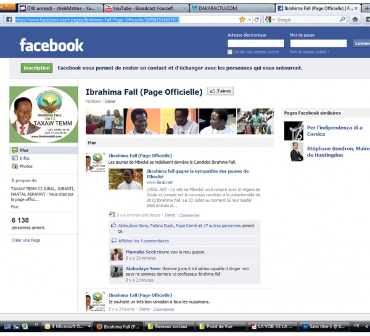Image resolution: width=370 pixels, height=336 pixels.
Task: Click the thumbs-up icon beside Abdoulaye Sene likes
Action: [113, 225]
